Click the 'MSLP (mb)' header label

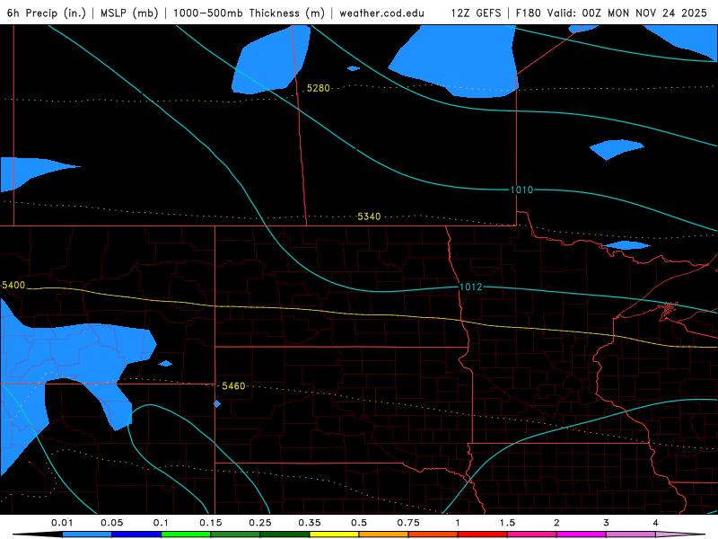click(129, 13)
